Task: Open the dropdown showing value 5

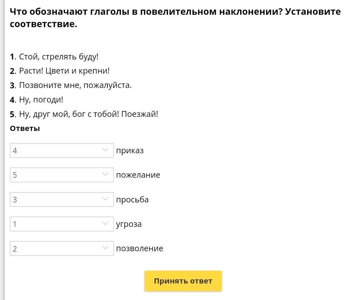Action: pos(62,175)
